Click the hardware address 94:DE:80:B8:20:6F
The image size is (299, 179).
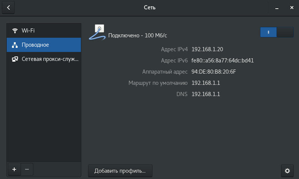[214, 72]
